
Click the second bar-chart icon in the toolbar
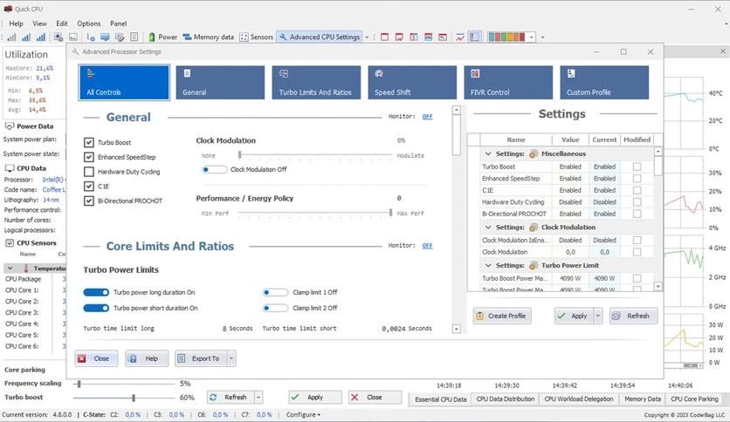[26, 37]
